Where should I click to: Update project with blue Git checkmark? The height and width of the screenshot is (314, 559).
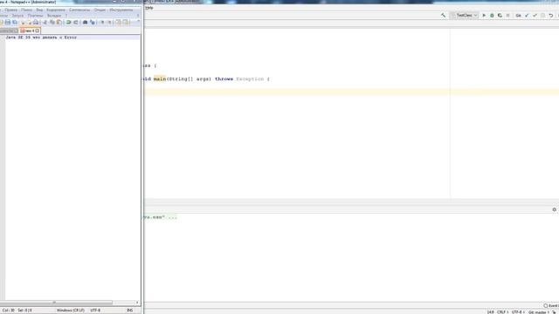(527, 16)
